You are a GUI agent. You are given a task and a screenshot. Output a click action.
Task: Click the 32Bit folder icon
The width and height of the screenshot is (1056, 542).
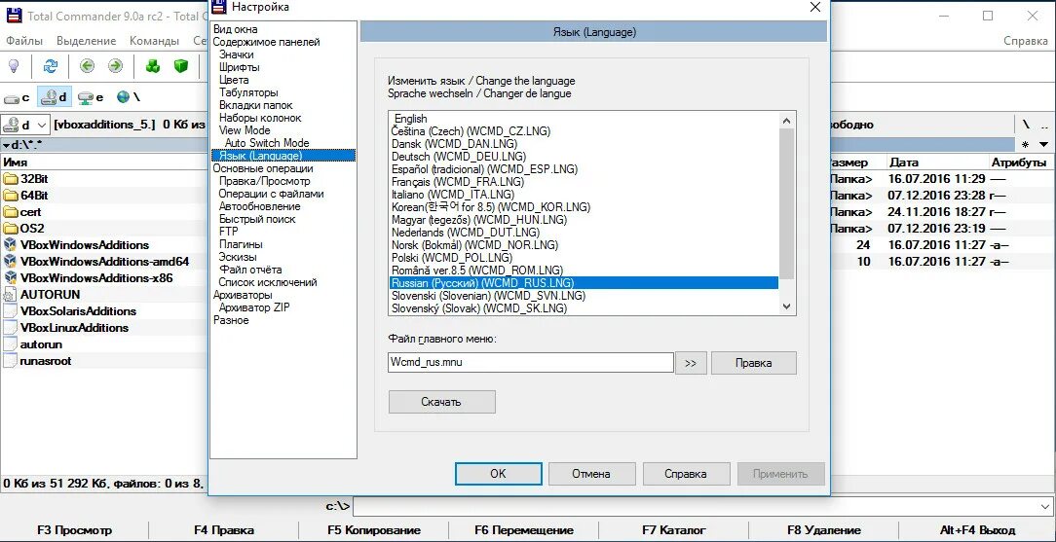coord(10,179)
